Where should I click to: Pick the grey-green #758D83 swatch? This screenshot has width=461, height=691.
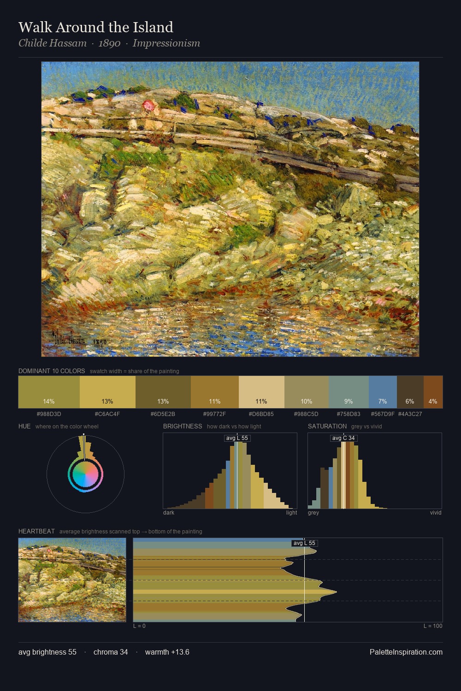(349, 392)
